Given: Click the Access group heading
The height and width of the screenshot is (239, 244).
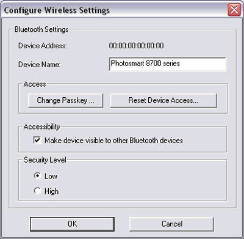Looking at the screenshot, I should click(x=35, y=84).
